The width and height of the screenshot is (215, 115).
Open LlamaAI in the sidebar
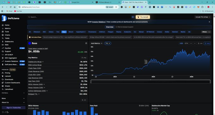6,76
